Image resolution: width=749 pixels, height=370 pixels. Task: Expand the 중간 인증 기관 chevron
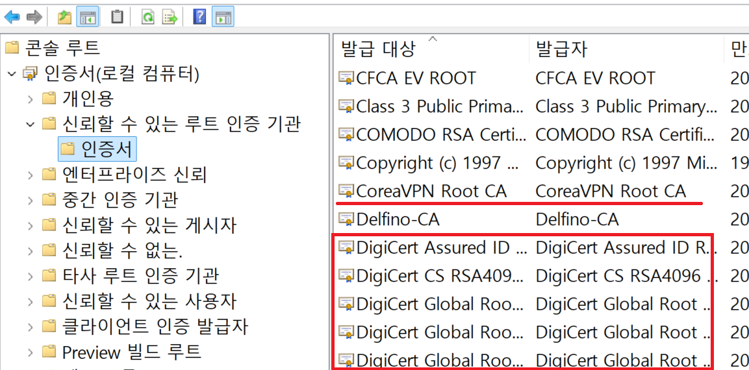point(31,201)
